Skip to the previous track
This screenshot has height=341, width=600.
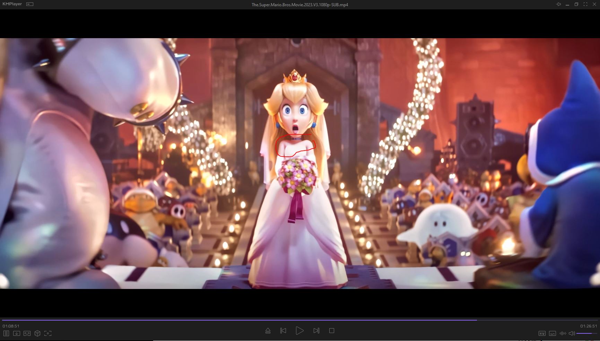tap(283, 331)
